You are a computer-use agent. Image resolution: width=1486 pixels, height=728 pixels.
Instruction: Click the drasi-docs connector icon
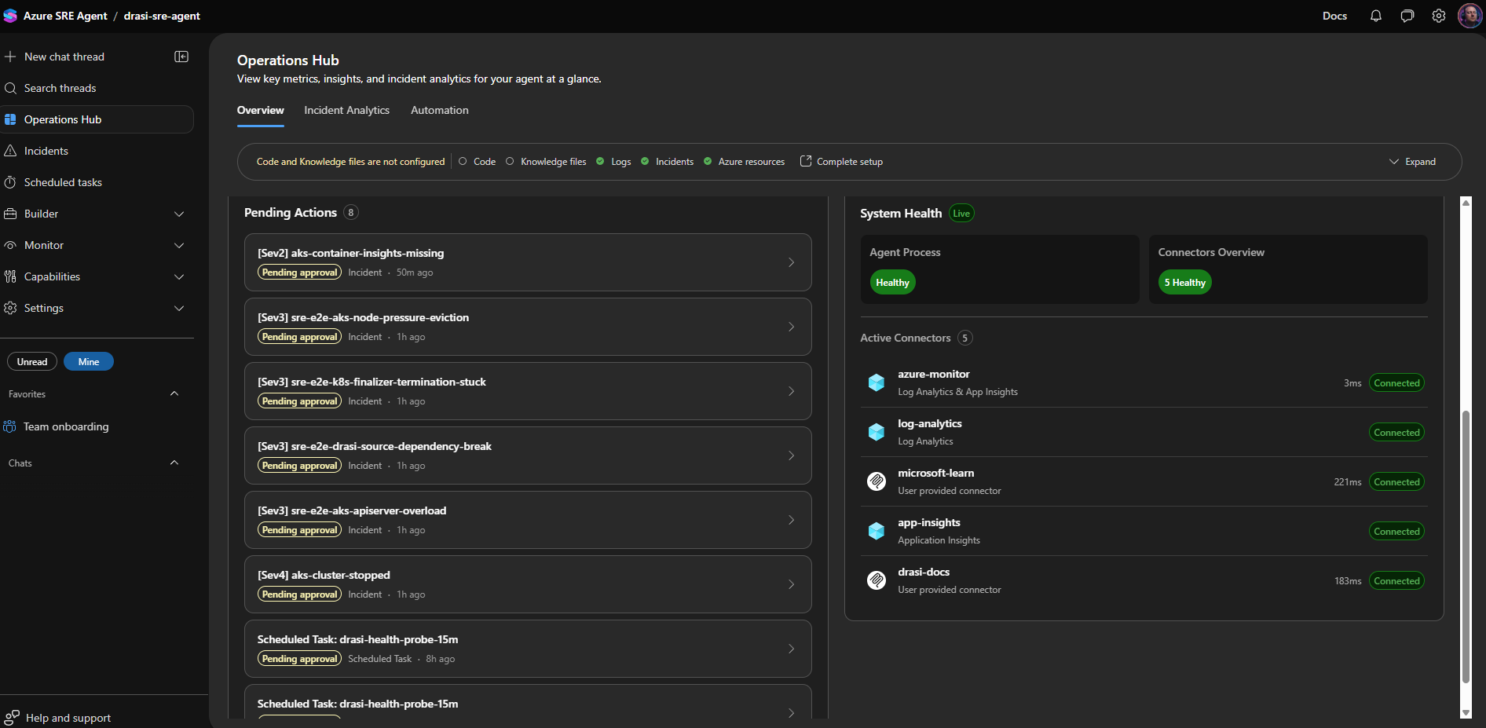pyautogui.click(x=877, y=580)
